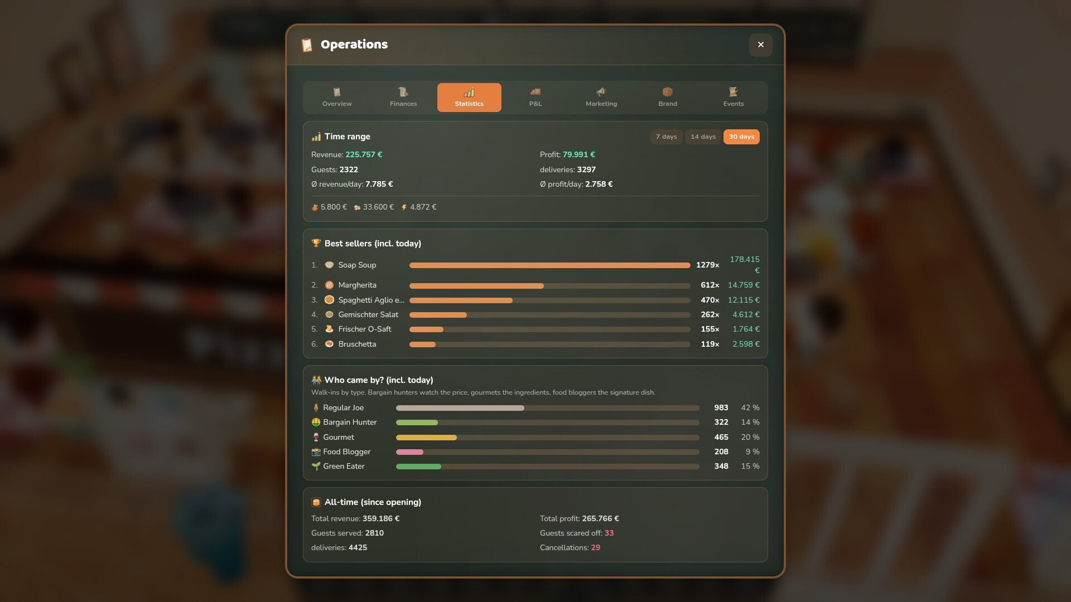Click the Gourmet wine glass icon

(x=316, y=437)
